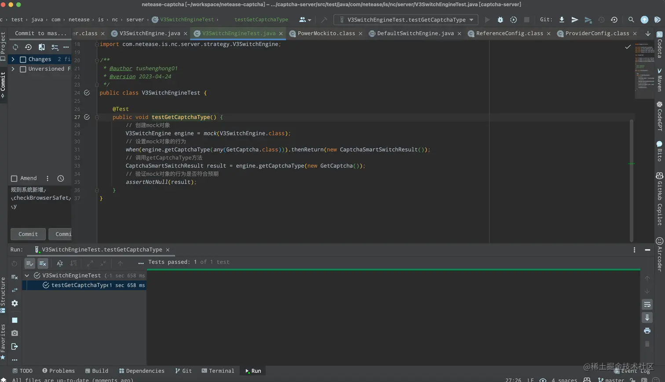Viewport: 665px width, 382px height.
Task: Collapse the testGetCaptchaType method fold marker
Action: pos(97,117)
